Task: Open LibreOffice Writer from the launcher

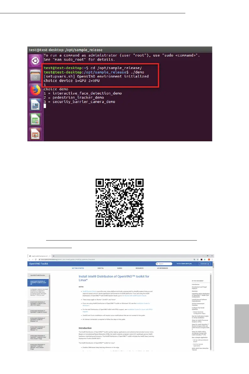Action: [35, 105]
